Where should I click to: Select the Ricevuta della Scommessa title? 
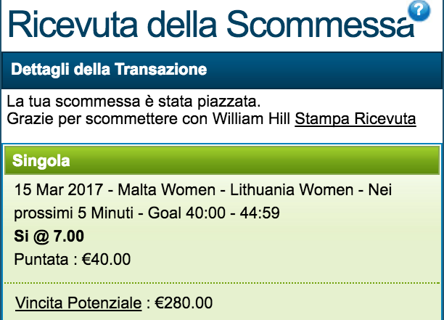(211, 24)
